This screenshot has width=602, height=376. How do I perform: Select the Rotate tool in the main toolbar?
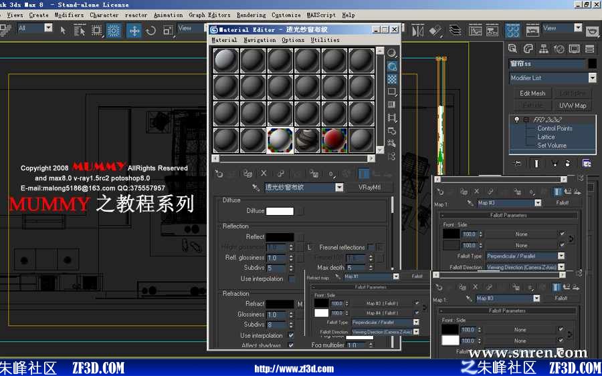click(151, 31)
